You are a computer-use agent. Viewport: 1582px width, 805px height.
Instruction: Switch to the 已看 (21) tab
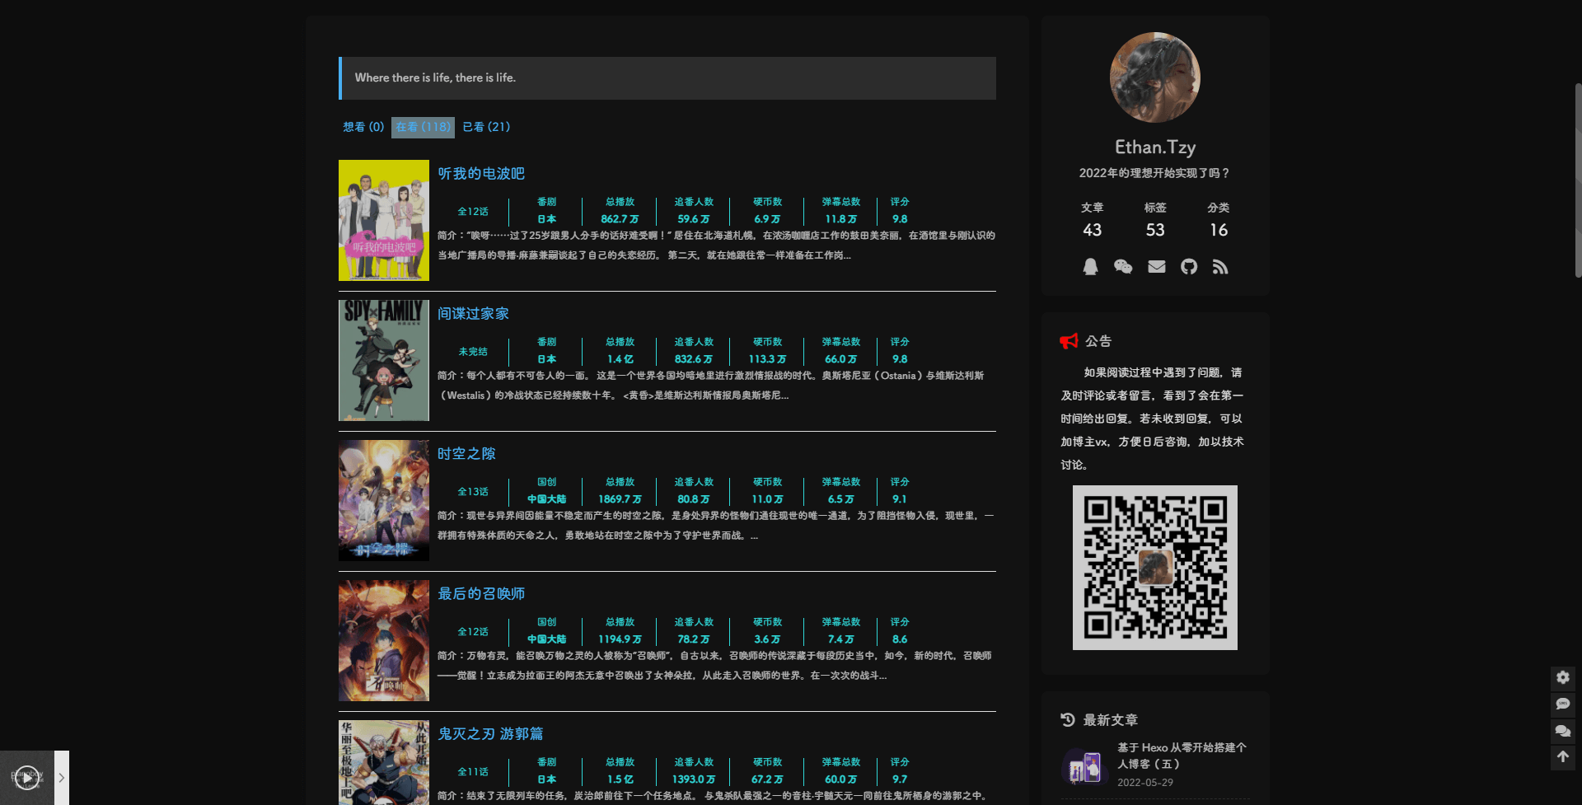coord(486,127)
